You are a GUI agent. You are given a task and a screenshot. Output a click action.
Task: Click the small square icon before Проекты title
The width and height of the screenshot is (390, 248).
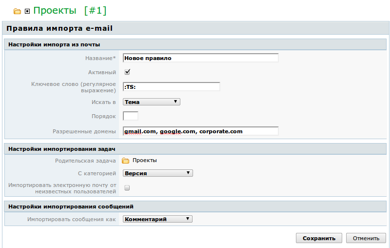[27, 11]
